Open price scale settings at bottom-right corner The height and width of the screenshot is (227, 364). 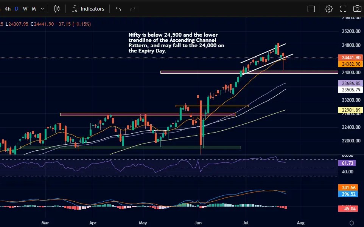[352, 223]
